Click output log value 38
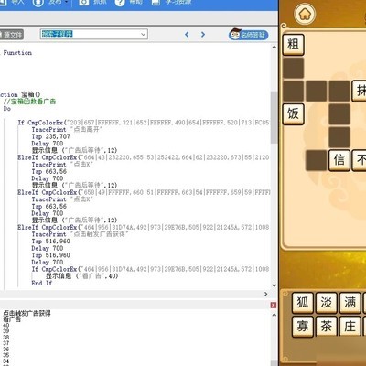The width and height of the screenshot is (366, 366). point(6,338)
